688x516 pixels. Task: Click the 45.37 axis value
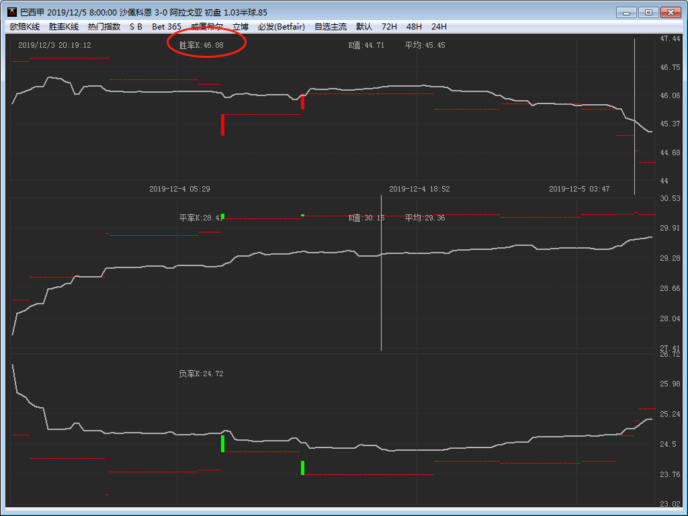pyautogui.click(x=670, y=124)
